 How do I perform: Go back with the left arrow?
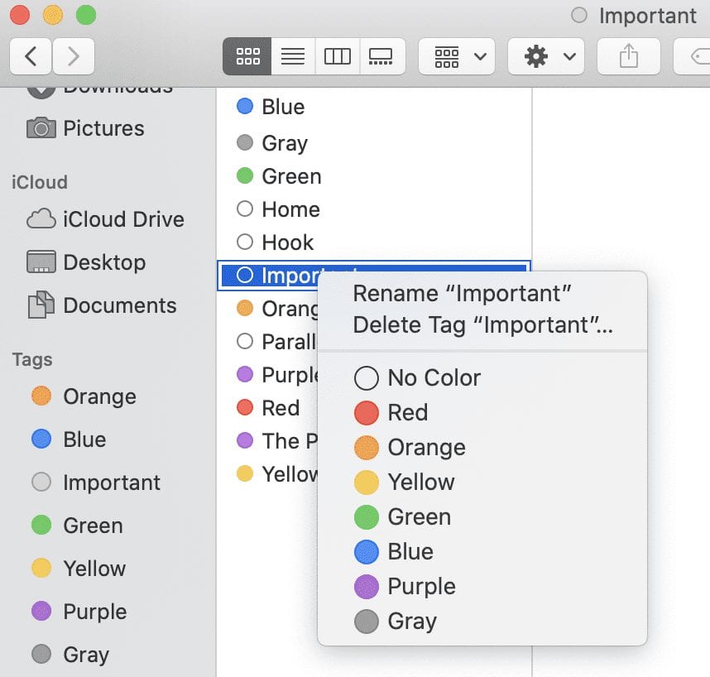[x=31, y=56]
